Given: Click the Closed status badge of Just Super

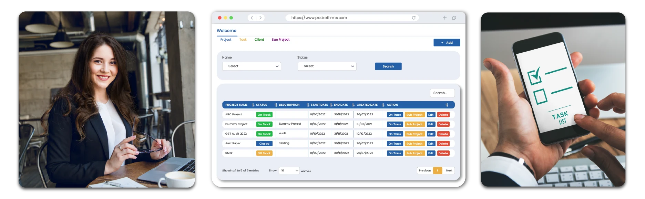Looking at the screenshot, I should pos(264,144).
